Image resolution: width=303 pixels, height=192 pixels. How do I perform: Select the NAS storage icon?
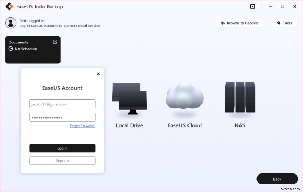click(239, 97)
